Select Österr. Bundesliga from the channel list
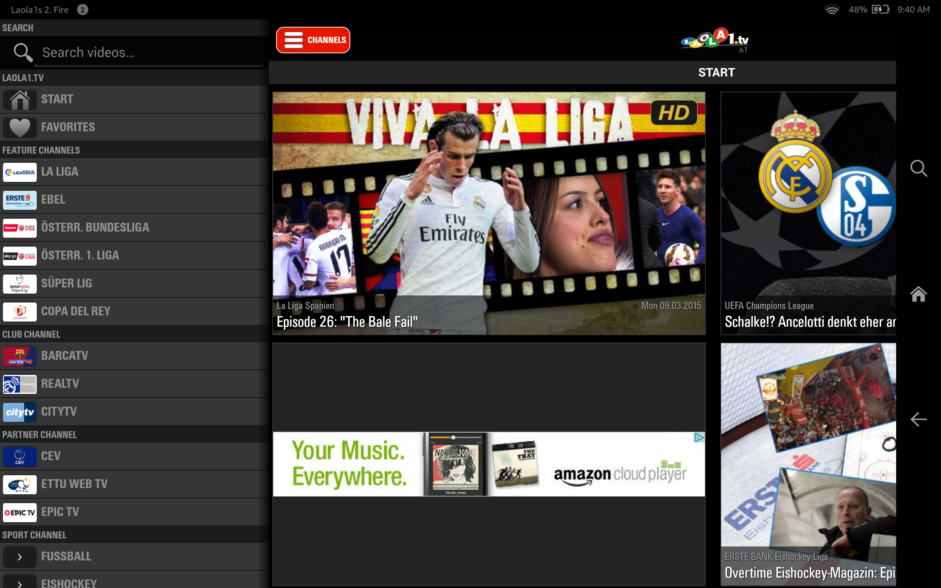The height and width of the screenshot is (588, 941). pos(95,227)
